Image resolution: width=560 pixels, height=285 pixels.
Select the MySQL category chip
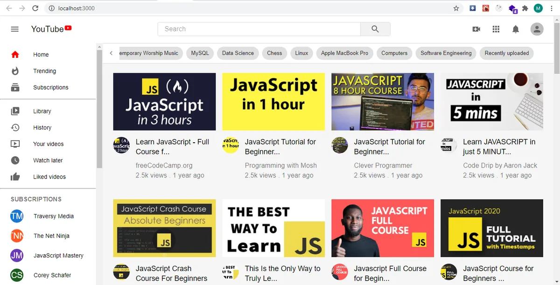(x=200, y=53)
